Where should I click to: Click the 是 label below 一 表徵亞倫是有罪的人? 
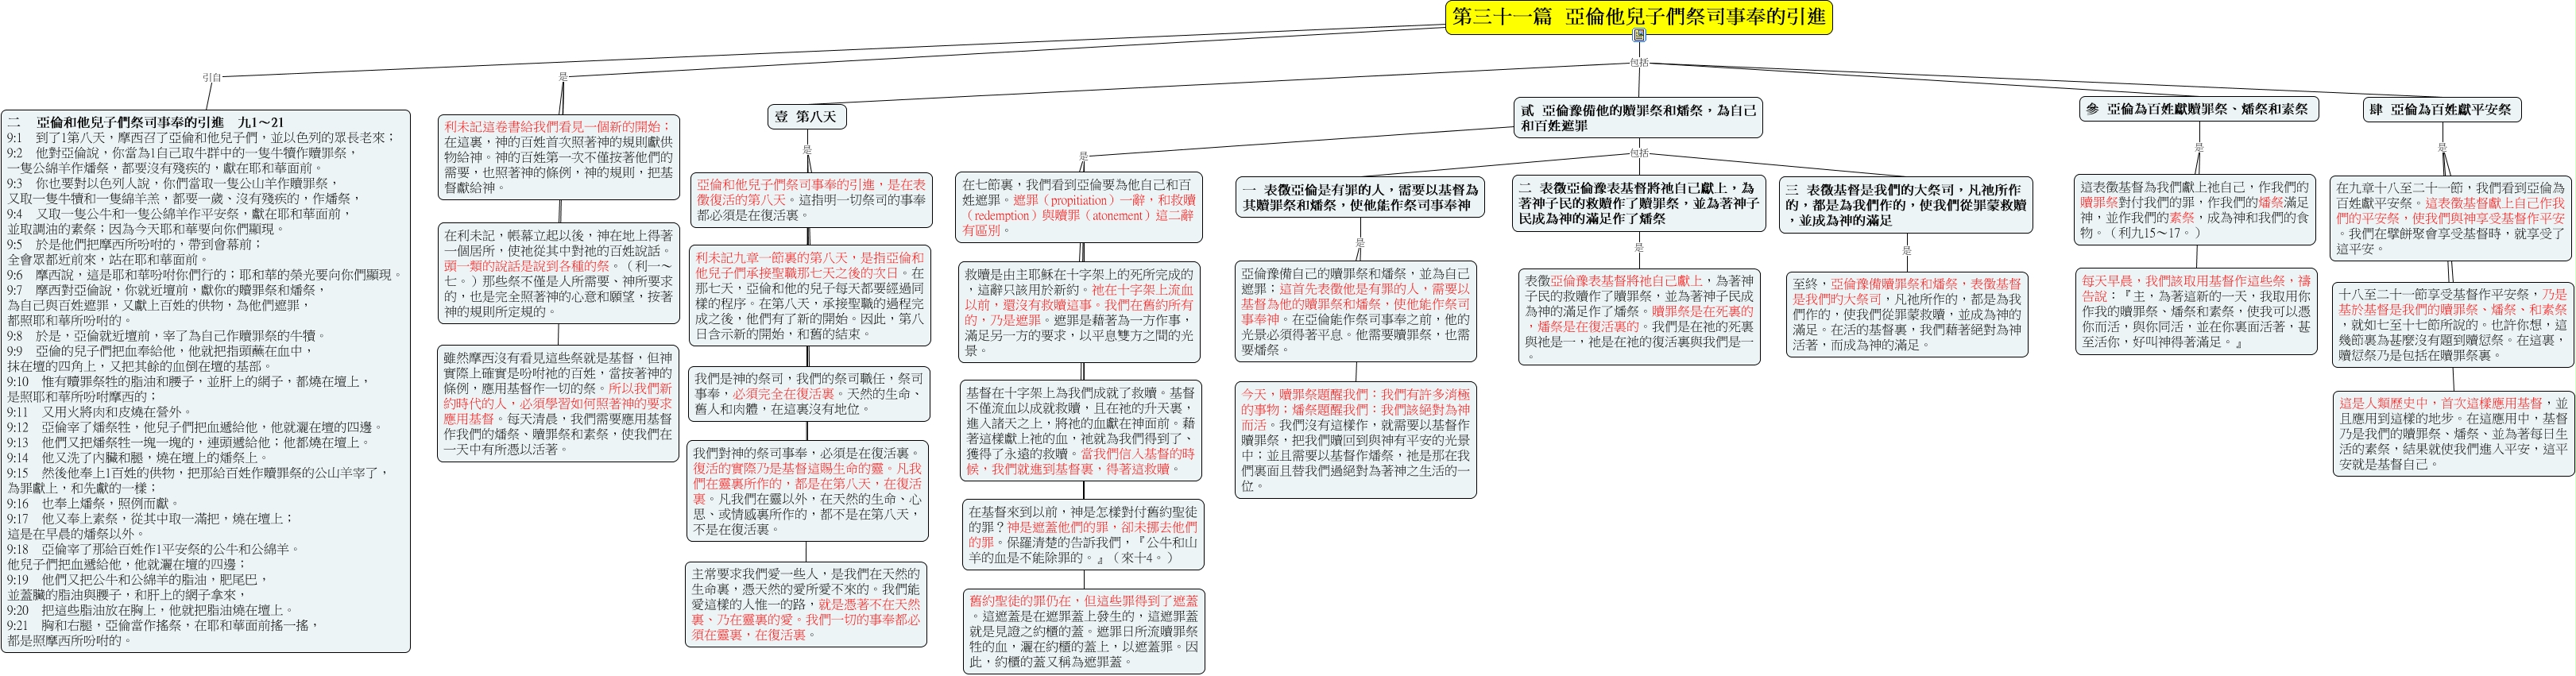[x=1360, y=243]
